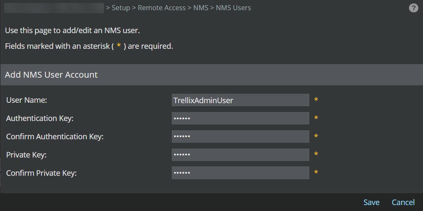Click the 'Authentication Key:' label

(39, 118)
